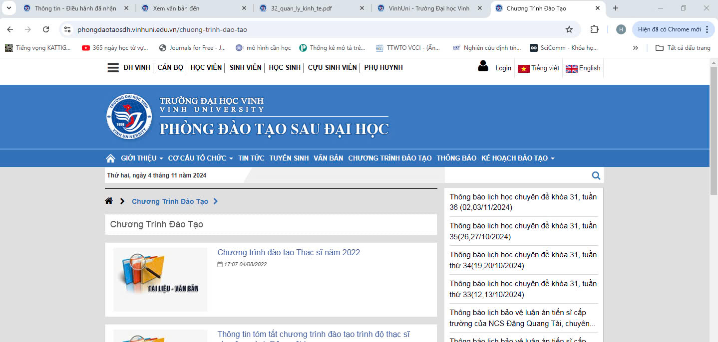Open a new browser tab
This screenshot has height=342, width=718.
(x=616, y=8)
